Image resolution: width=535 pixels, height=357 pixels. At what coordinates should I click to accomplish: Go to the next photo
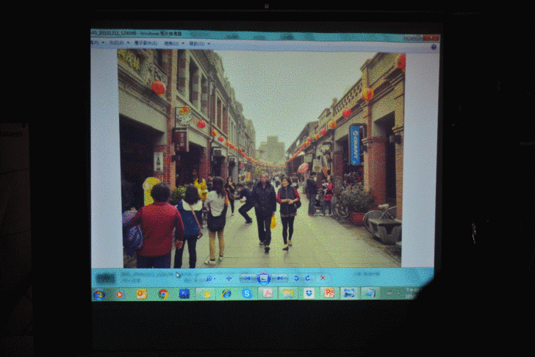[280, 278]
